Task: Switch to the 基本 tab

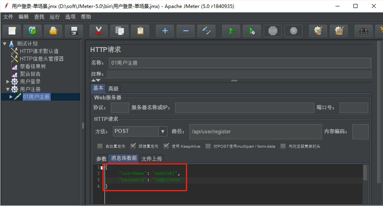Action: 98,88
